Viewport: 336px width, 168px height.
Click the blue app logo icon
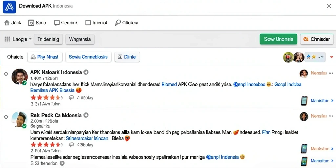coord(10,7)
